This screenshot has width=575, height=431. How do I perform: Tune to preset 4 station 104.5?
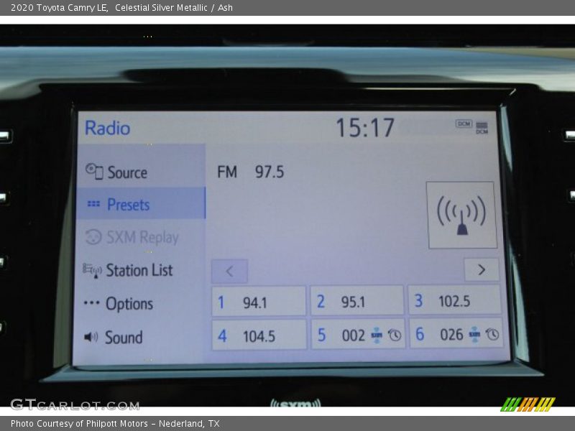point(259,335)
